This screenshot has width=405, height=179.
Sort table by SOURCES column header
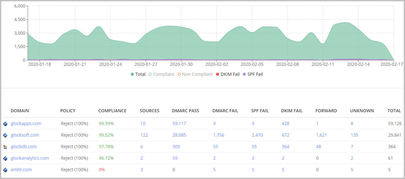(x=149, y=111)
